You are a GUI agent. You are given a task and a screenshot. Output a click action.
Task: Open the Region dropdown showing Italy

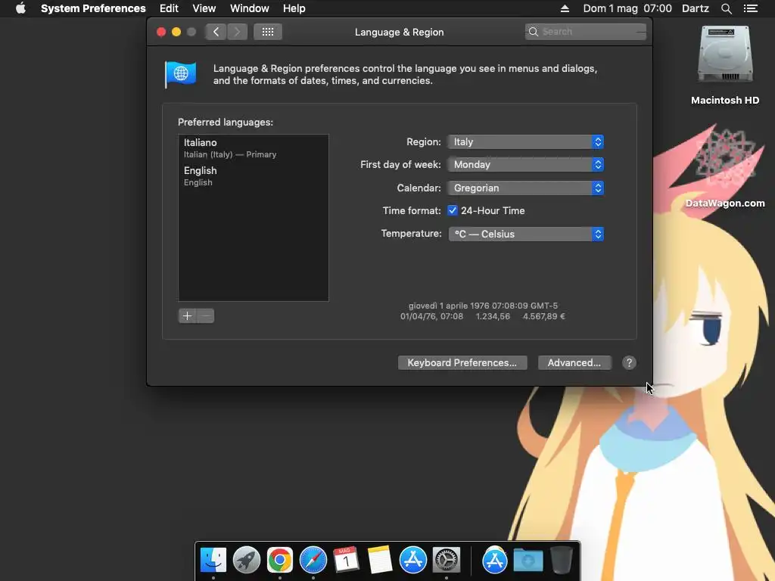pos(526,141)
